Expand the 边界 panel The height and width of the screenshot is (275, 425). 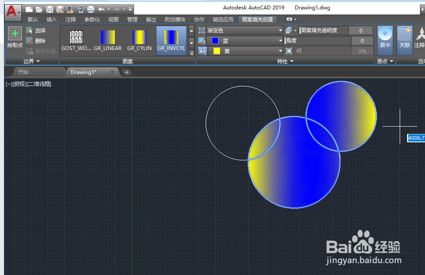click(31, 62)
